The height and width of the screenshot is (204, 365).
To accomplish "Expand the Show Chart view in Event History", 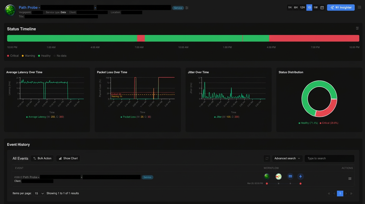I will coord(68,158).
